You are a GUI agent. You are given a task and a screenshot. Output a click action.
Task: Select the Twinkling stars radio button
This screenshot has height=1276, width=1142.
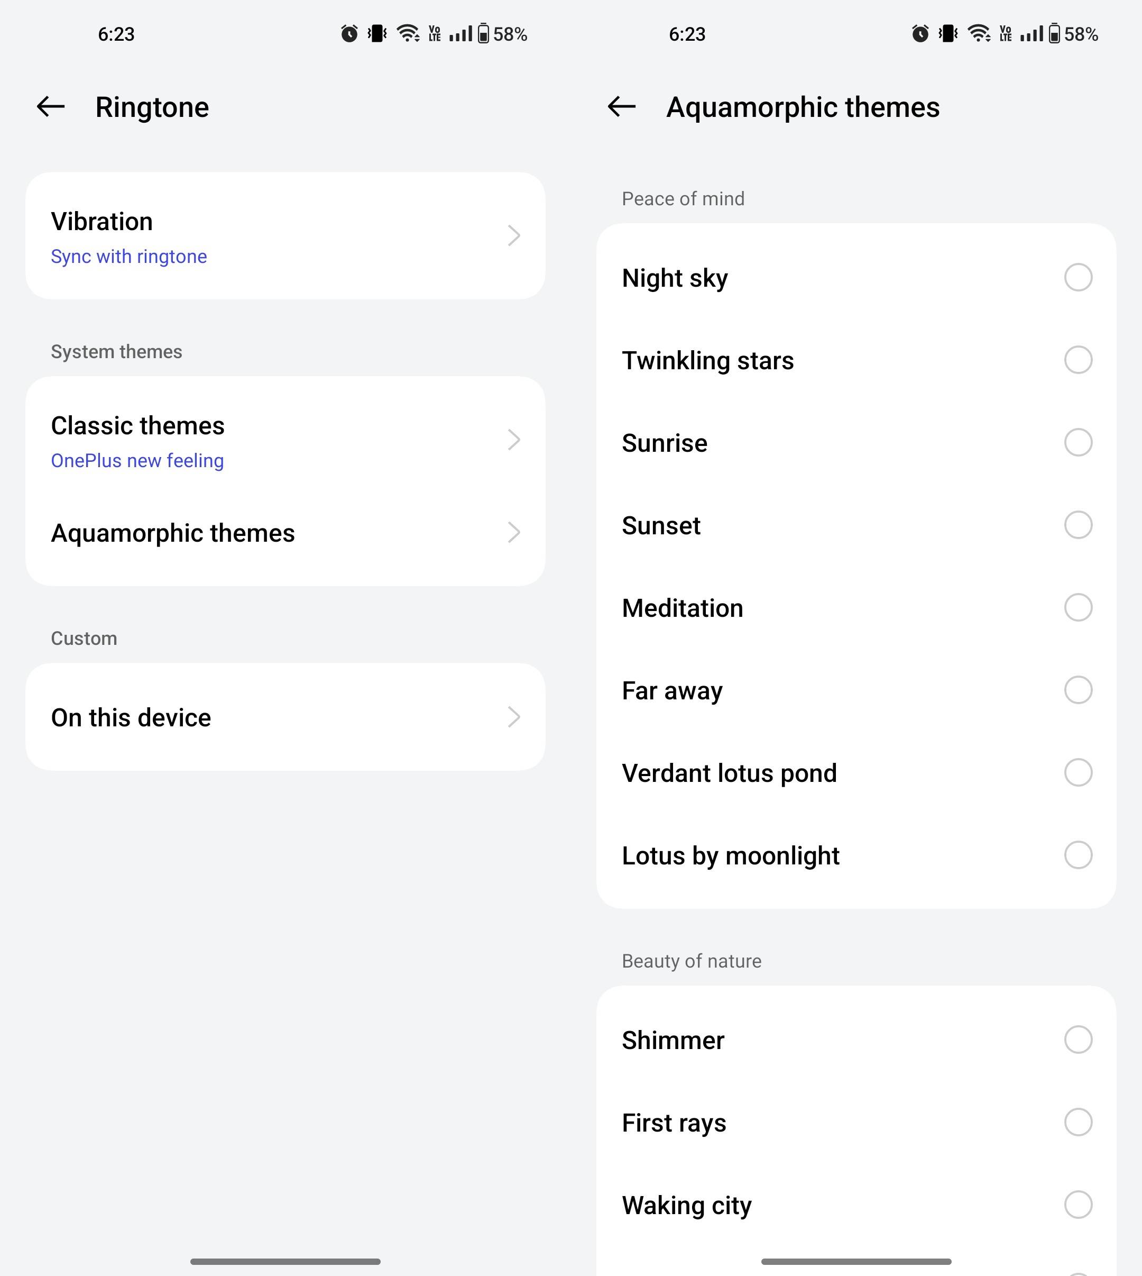pyautogui.click(x=1078, y=360)
